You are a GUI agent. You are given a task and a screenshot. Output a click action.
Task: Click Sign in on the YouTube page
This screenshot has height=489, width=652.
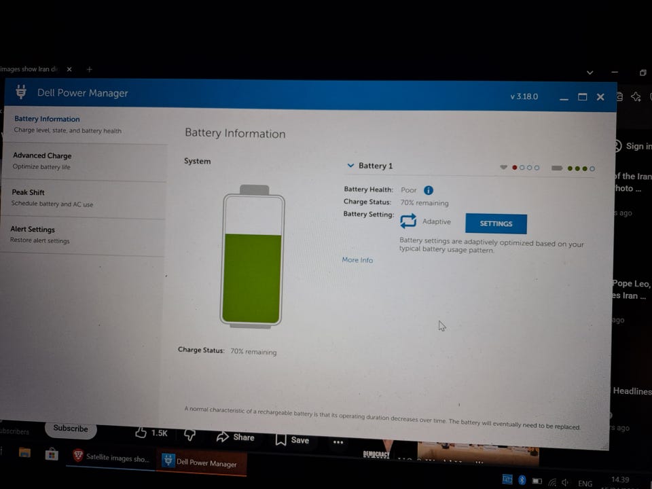638,146
